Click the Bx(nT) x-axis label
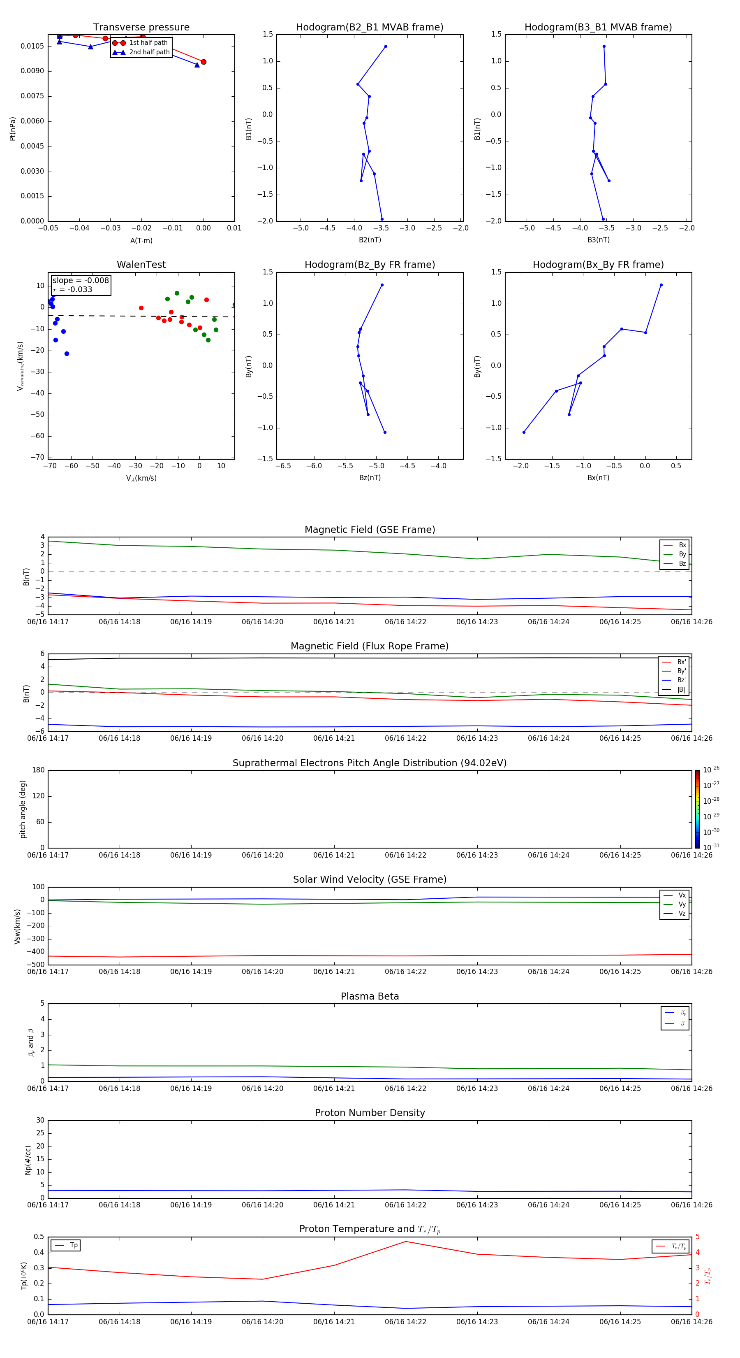This screenshot has width=740, height=1358. click(598, 478)
